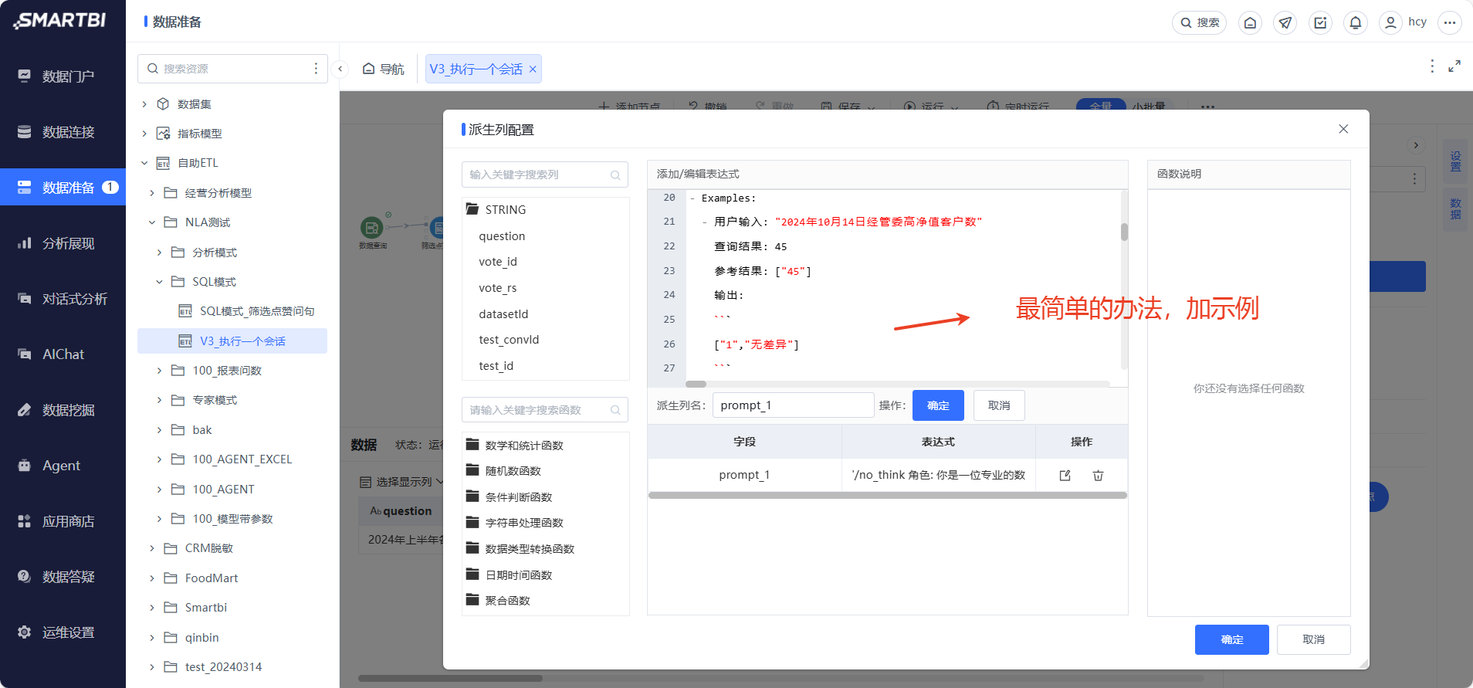Viewport: 1473px width, 688px height.
Task: Expand the FoodMart folder
Action: coord(152,578)
